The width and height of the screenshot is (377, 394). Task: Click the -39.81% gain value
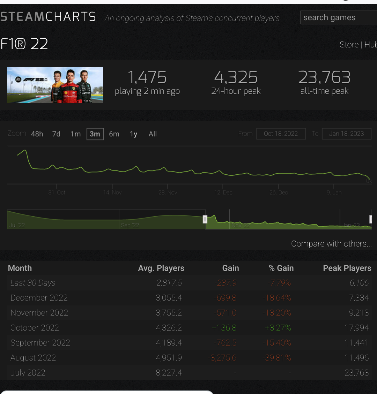point(277,358)
